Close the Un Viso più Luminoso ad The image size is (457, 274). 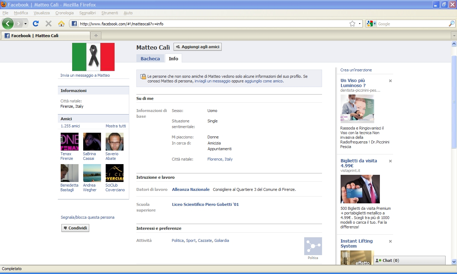coord(390,81)
